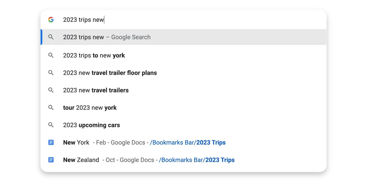Click search icon beside 'tour 2023 new york'

click(51, 108)
